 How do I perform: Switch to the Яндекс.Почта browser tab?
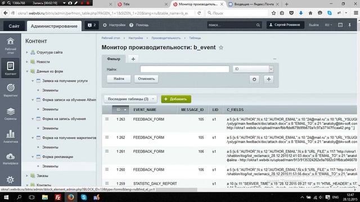pyautogui.click(x=253, y=4)
